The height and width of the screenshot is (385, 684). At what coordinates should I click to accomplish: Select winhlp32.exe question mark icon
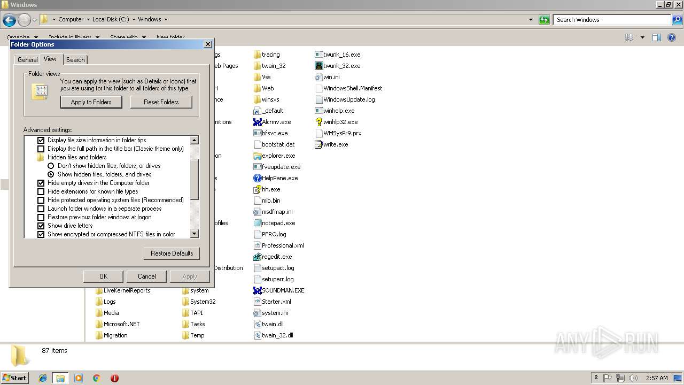pyautogui.click(x=319, y=122)
